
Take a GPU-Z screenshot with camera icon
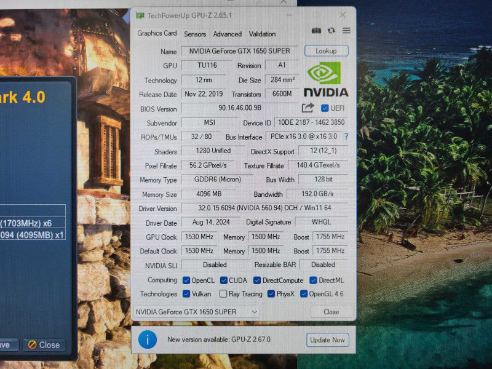point(316,30)
